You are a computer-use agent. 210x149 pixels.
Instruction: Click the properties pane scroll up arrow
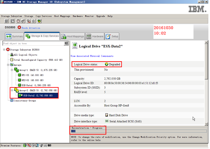[206, 43]
